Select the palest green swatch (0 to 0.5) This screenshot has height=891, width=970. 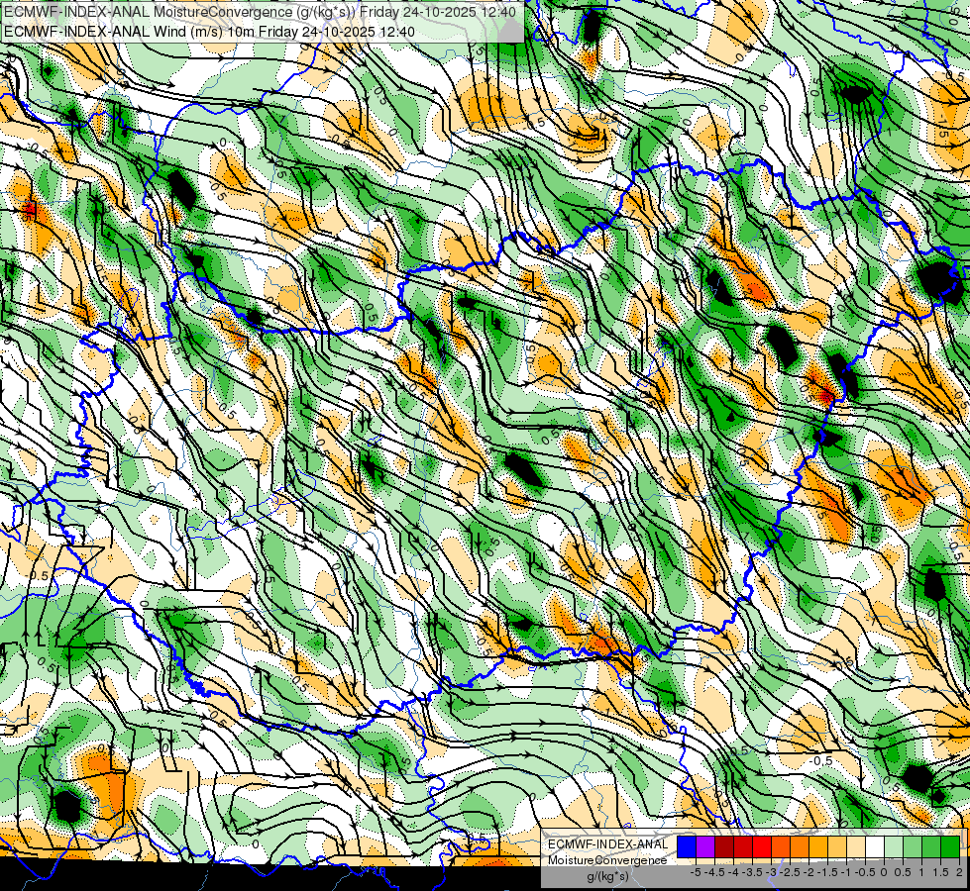click(894, 847)
